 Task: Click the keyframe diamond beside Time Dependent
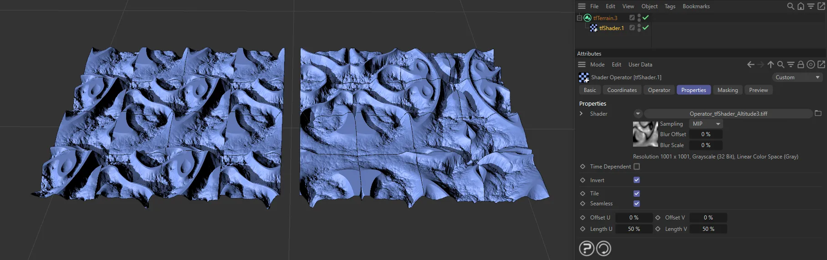582,167
